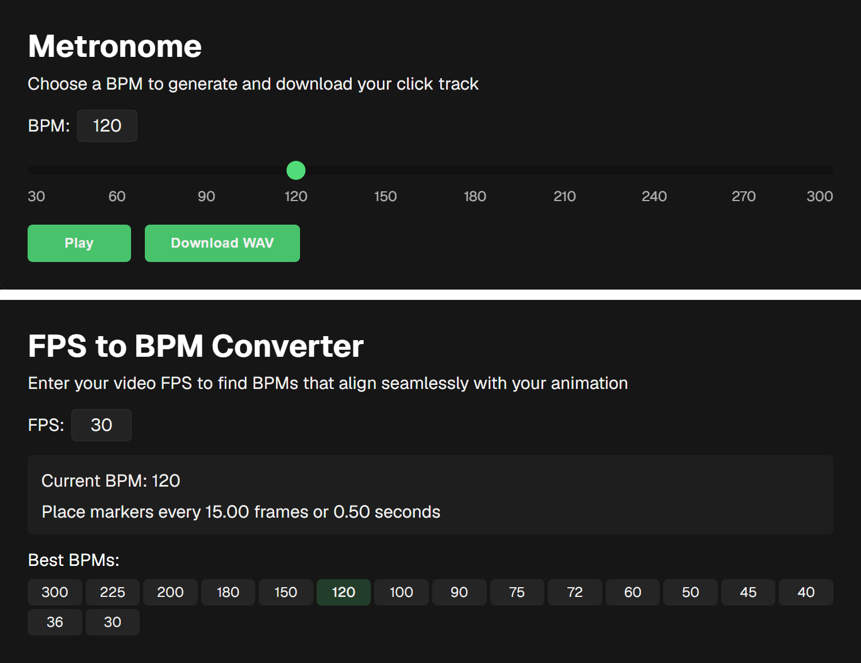The height and width of the screenshot is (663, 861).
Task: Click the 'FPS to BPM Converter' heading
Action: (196, 346)
